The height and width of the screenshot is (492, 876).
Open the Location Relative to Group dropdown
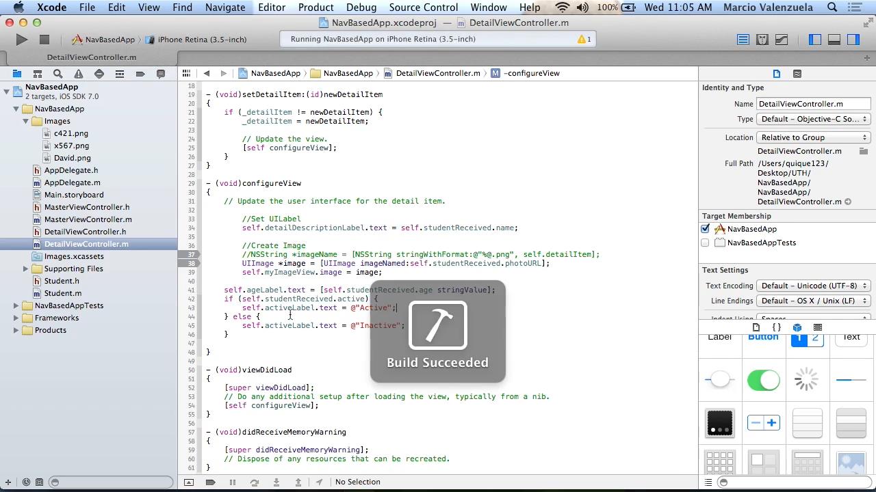[814, 137]
